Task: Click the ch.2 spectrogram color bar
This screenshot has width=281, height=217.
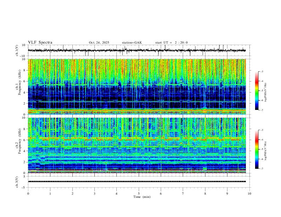Action: click(257, 149)
